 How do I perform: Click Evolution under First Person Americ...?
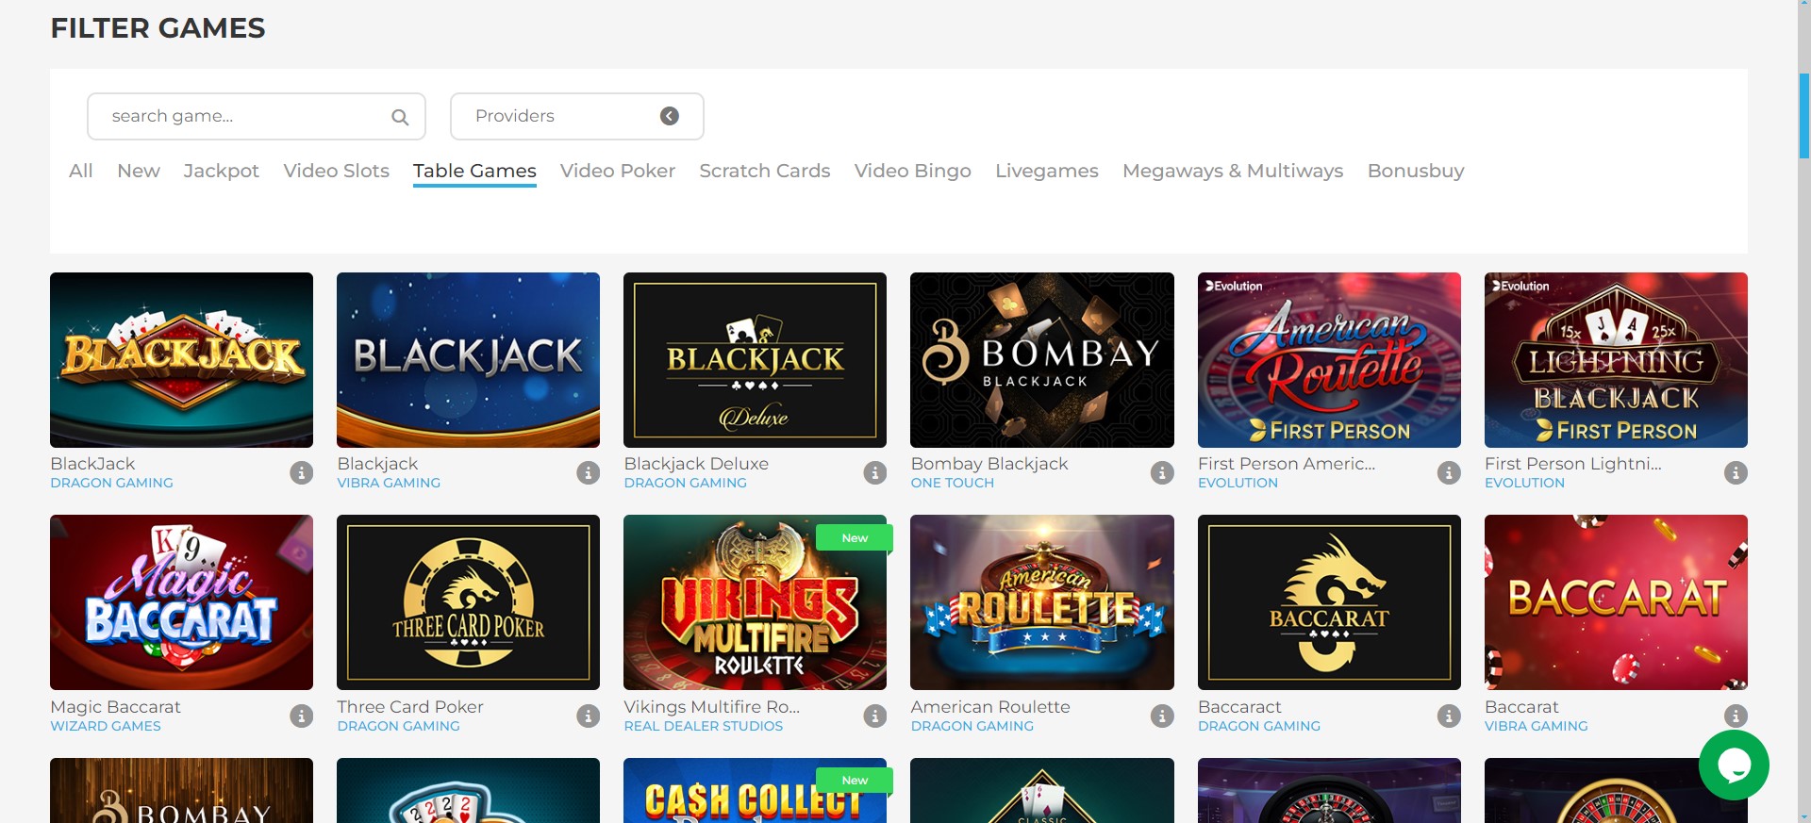[x=1238, y=483]
